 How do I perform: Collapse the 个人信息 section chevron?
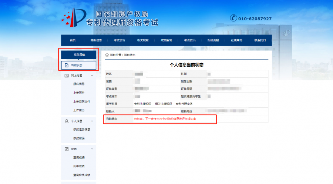coord(92,121)
